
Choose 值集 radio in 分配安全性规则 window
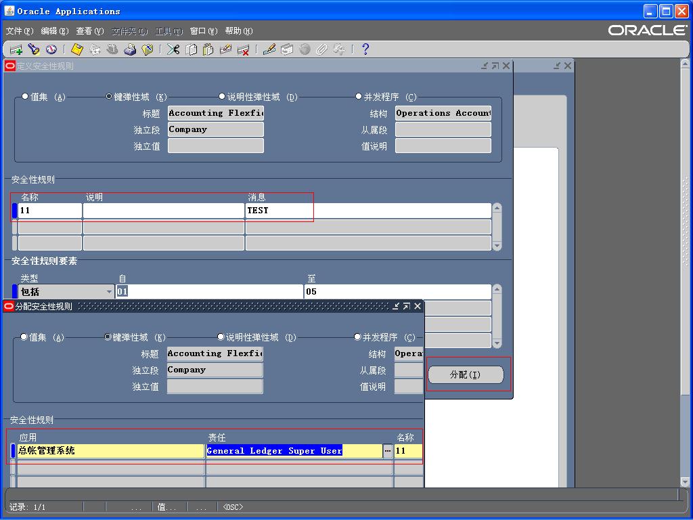[24, 337]
